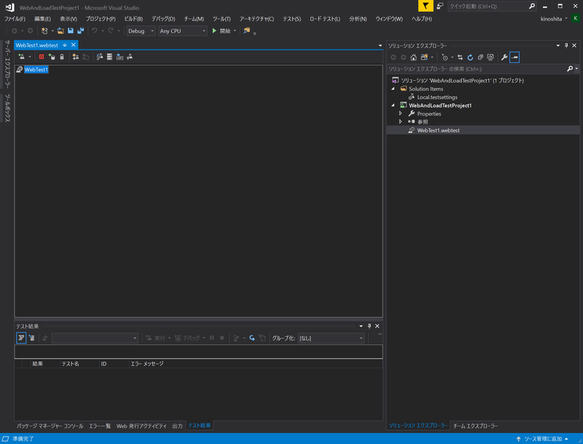Viewport: 583px width, 444px height.
Task: Collapse the WebAndLoadTestProject1 project node
Action: (393, 105)
